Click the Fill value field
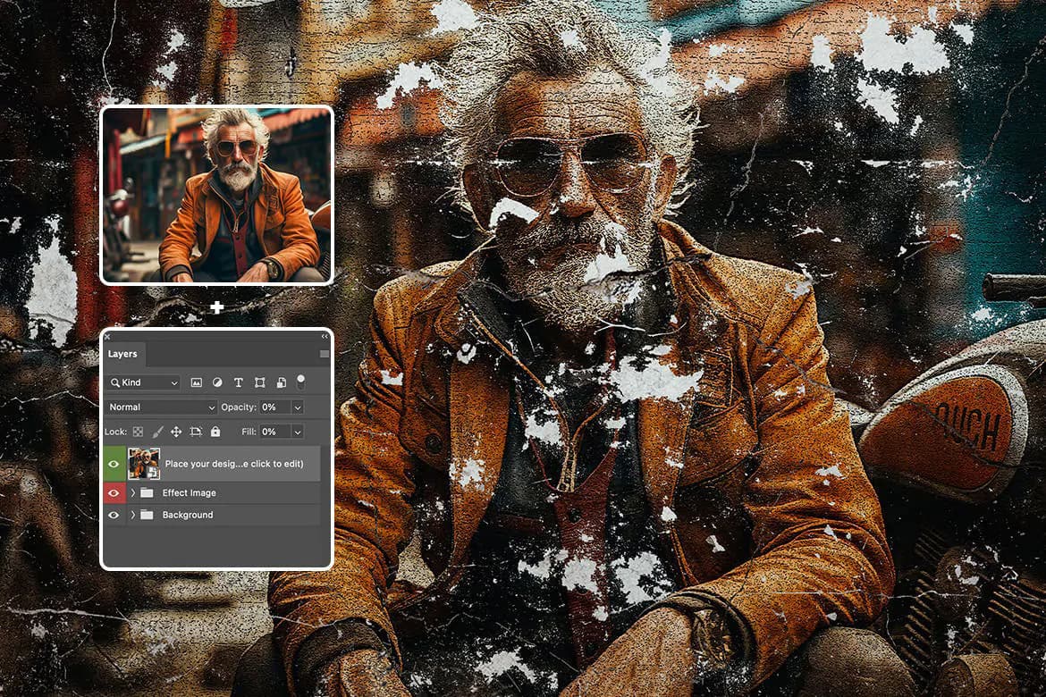This screenshot has width=1046, height=697. [274, 432]
